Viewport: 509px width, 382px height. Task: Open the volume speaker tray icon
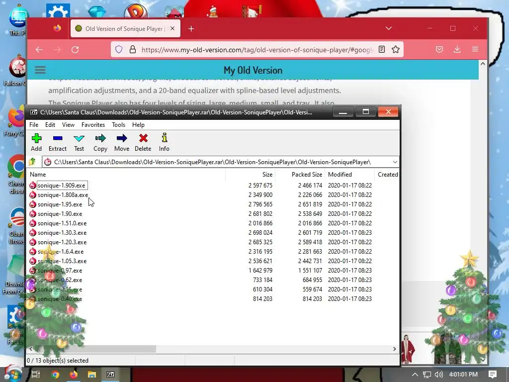click(438, 375)
